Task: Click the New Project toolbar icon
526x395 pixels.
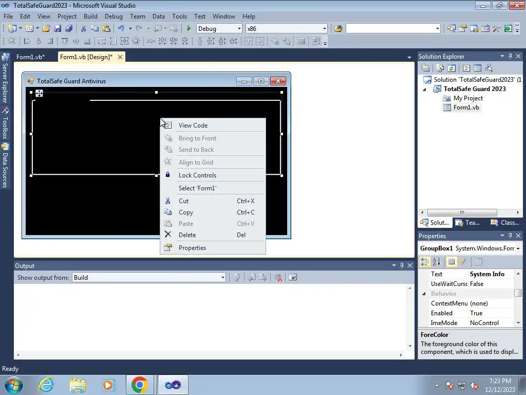Action: pyautogui.click(x=12, y=29)
